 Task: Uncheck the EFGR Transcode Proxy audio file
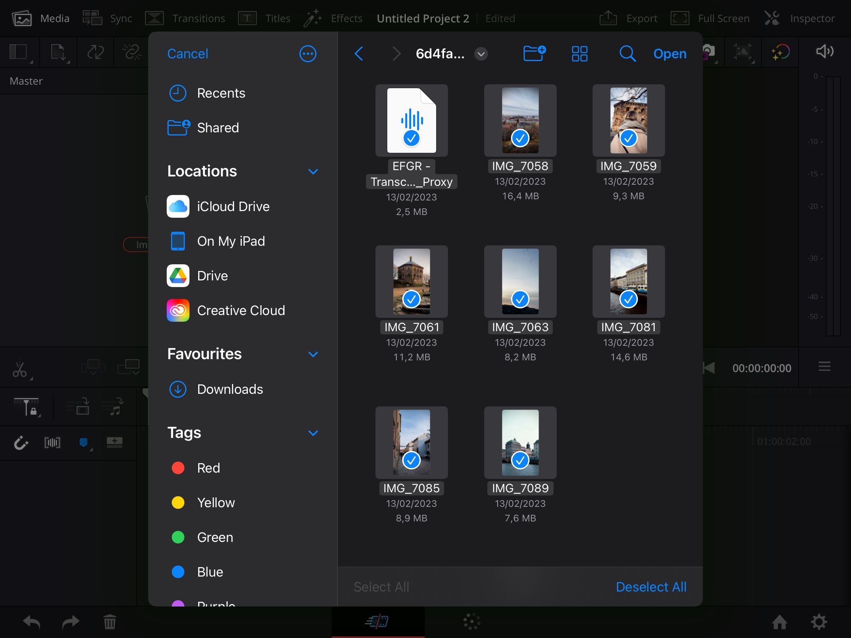411,138
